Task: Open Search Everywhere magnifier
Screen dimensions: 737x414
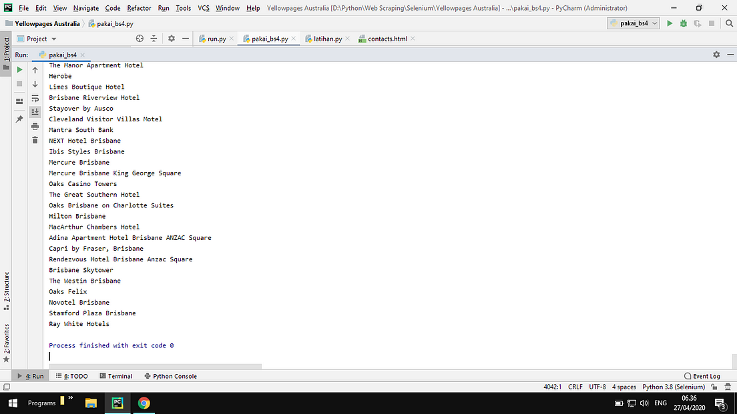Action: coord(729,23)
